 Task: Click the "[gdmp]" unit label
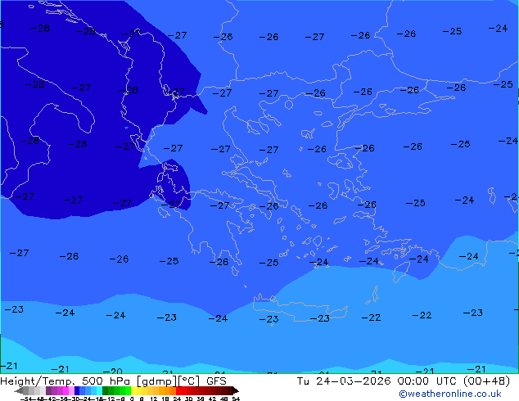pos(157,382)
